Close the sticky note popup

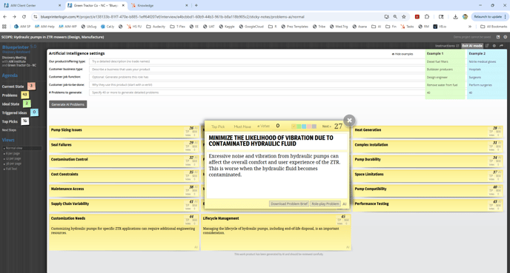click(349, 121)
